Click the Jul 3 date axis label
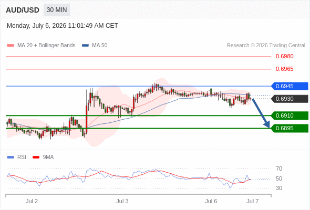This screenshot has height=210, width=310. tap(122, 201)
